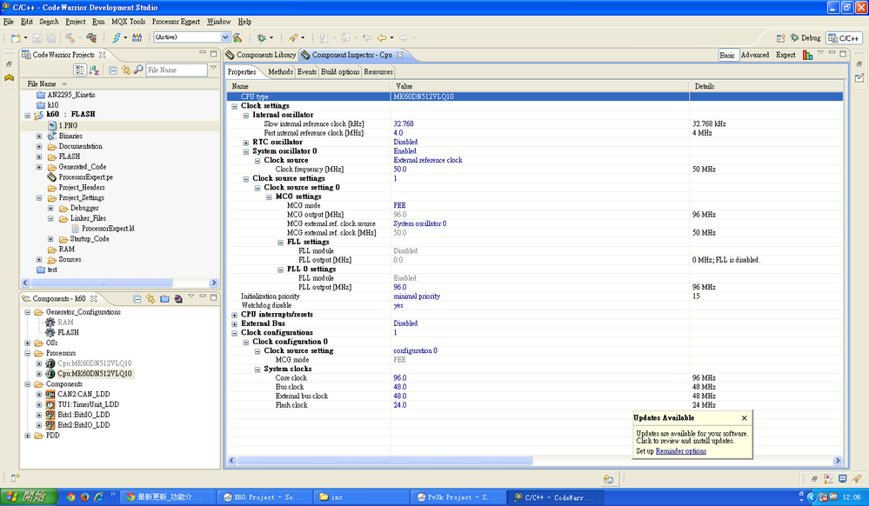Click the Build All toolbar icon
The height and width of the screenshot is (506, 869).
click(91, 37)
